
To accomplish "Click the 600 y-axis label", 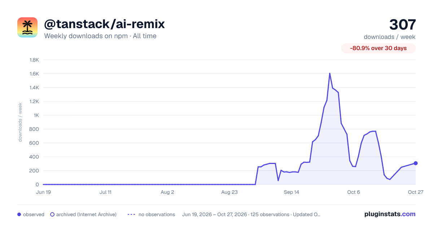I will [x=34, y=143].
